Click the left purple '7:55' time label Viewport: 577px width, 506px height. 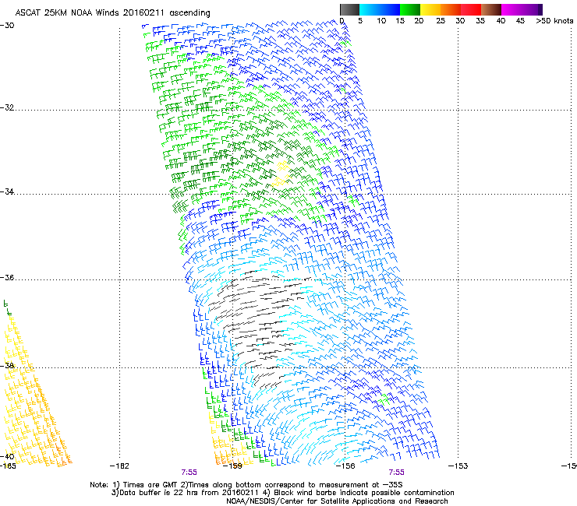pyautogui.click(x=189, y=473)
